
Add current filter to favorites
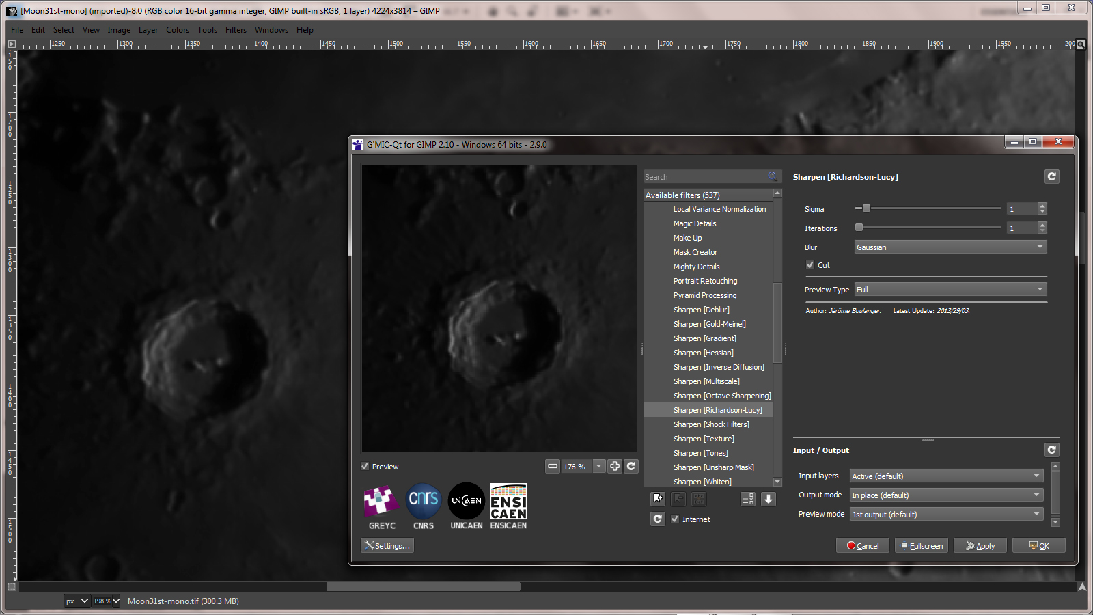657,499
